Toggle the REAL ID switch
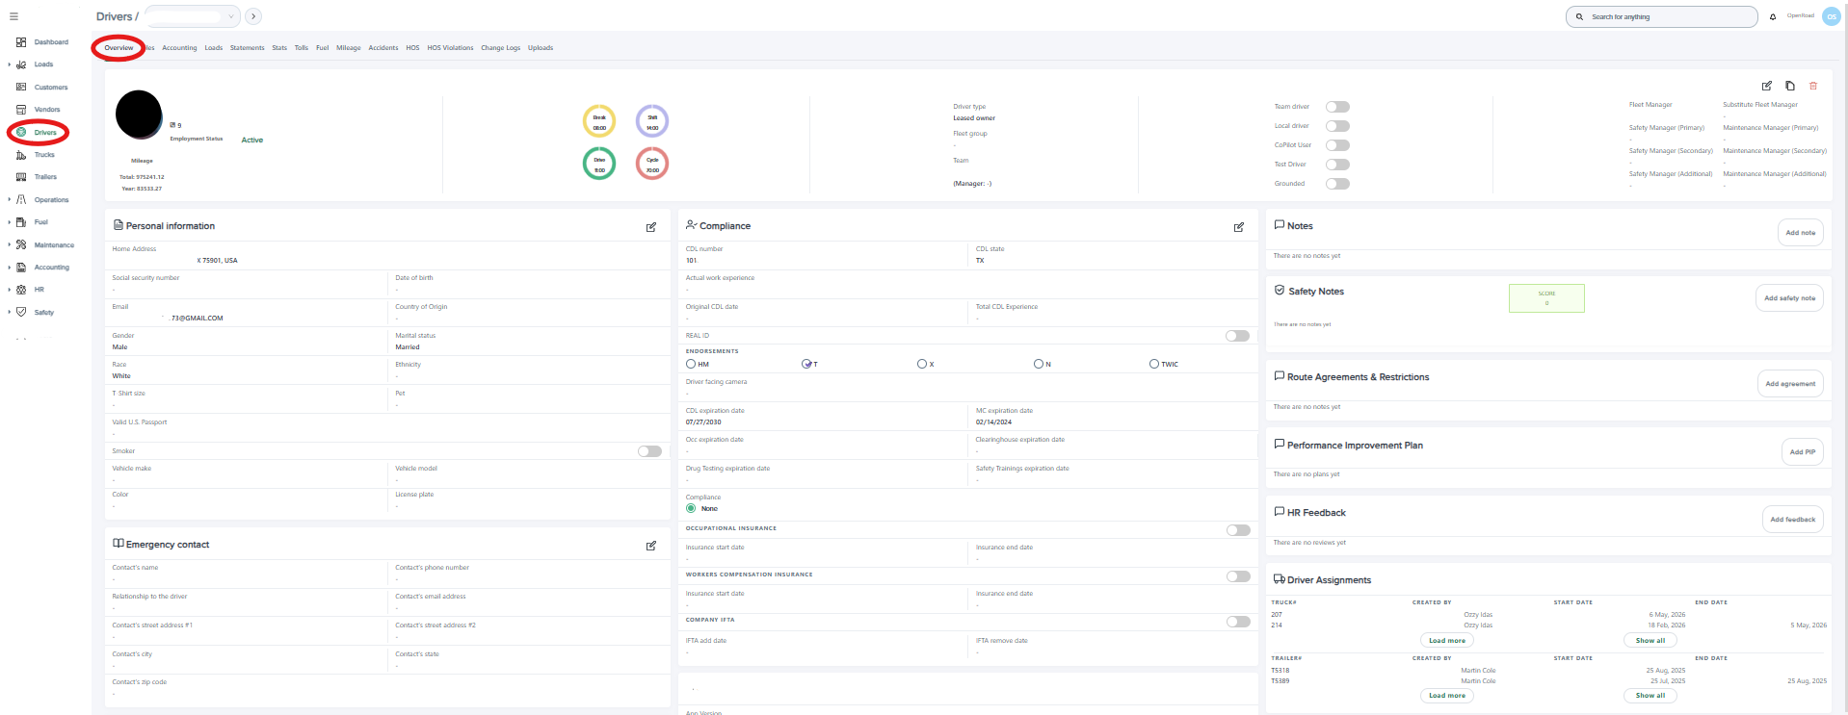This screenshot has width=1848, height=715. [x=1238, y=336]
